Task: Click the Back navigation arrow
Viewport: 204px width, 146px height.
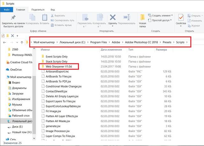Action: (x=4, y=42)
